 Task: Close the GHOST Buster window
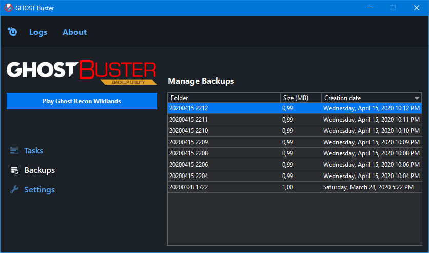click(x=416, y=8)
